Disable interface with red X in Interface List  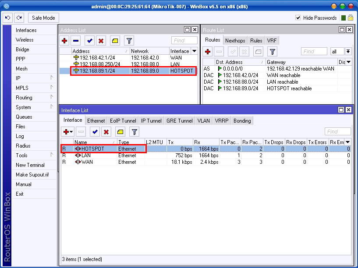[x=106, y=132]
